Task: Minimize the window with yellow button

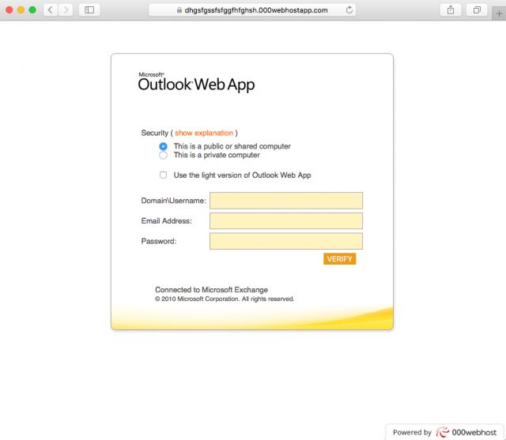Action: [x=21, y=10]
